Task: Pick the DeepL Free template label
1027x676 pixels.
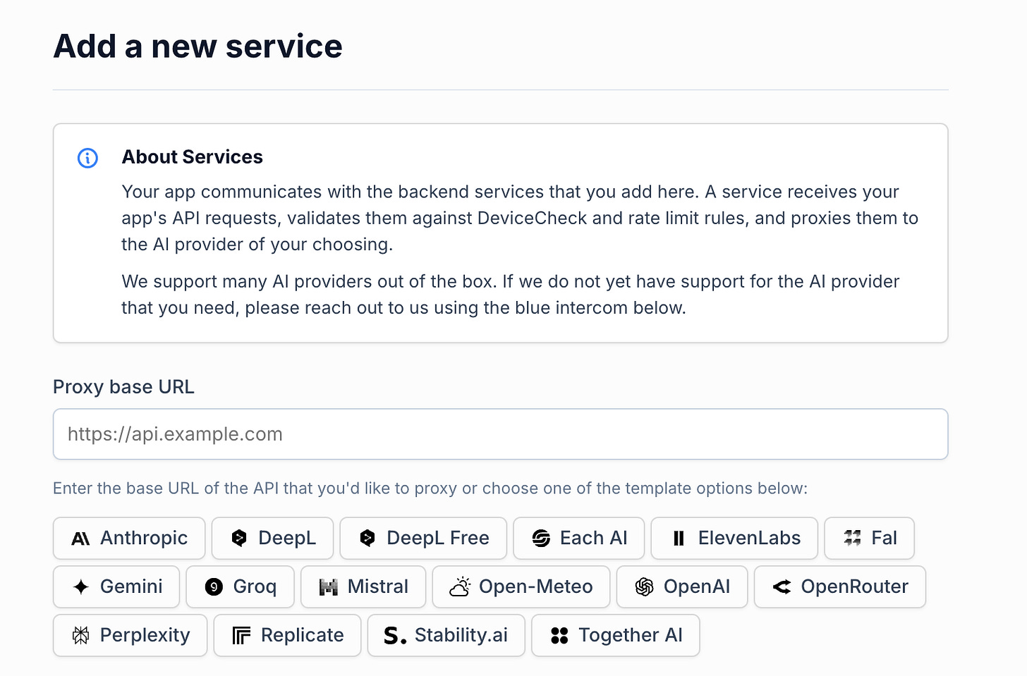Action: (438, 539)
